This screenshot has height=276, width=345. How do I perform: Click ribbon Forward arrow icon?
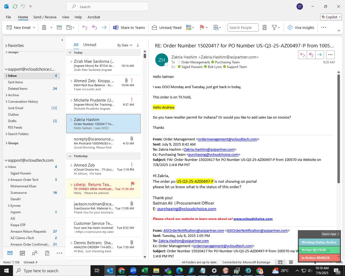[104, 27]
